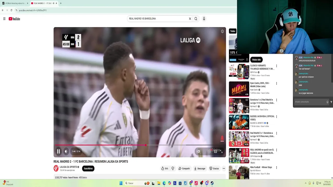Open LALIGA EA SPORTS channel avatar
Viewport: 333px width, 187px height.
(x=56, y=169)
